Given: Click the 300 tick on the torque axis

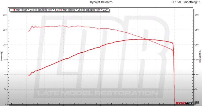Looking at the screenshot, I should pyautogui.click(x=197, y=15).
